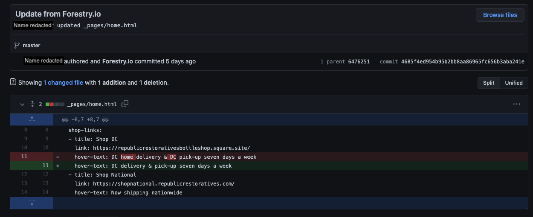Expand hidden lines above line 8
Screen dimensions: 533x217
32,120
